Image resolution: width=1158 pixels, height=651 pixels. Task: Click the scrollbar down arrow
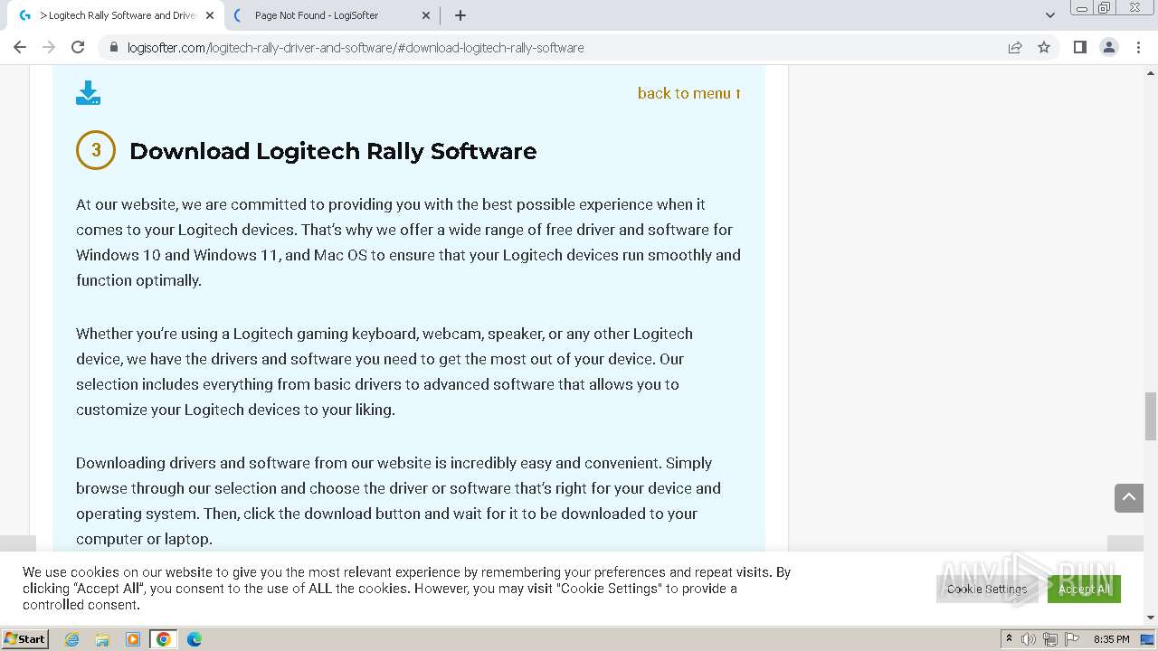(x=1151, y=618)
